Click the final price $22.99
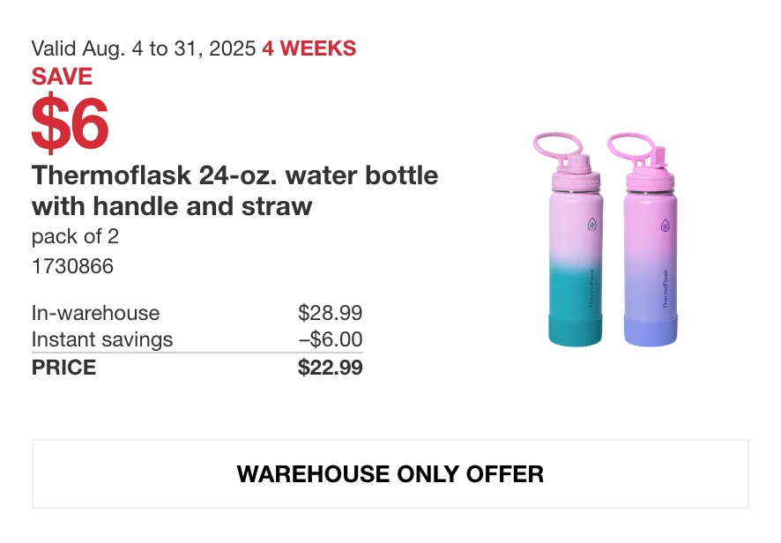Viewport: 781px width, 543px height. (x=331, y=368)
